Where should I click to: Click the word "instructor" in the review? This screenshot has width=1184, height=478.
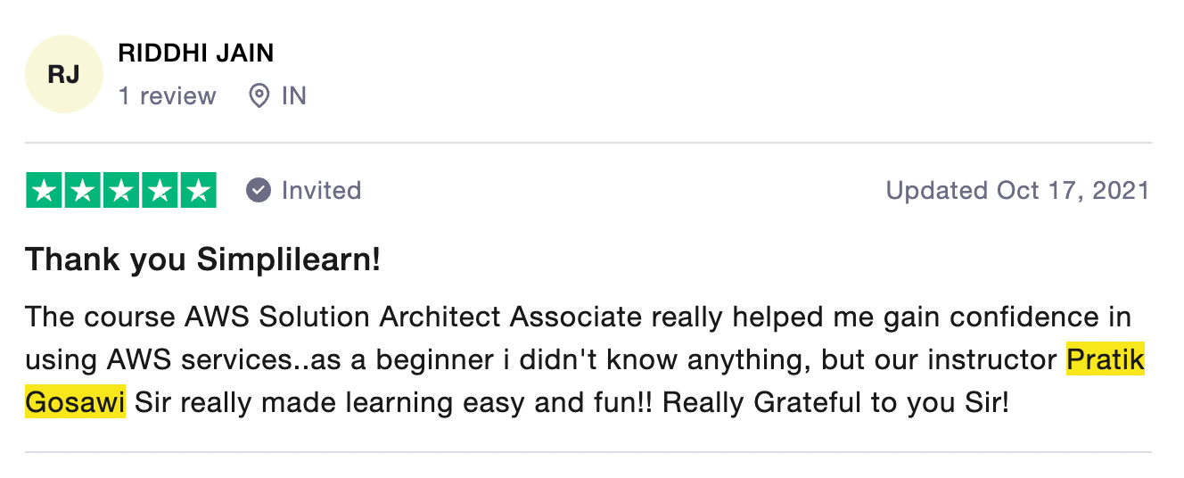pos(991,360)
